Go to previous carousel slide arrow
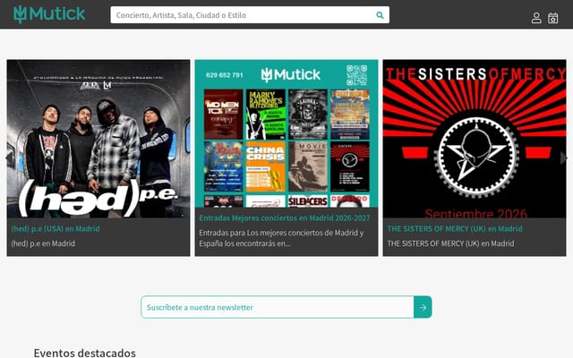This screenshot has width=573, height=358. coord(10,158)
